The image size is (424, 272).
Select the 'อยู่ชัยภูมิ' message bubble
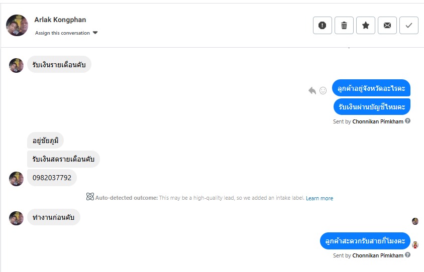pyautogui.click(x=45, y=141)
